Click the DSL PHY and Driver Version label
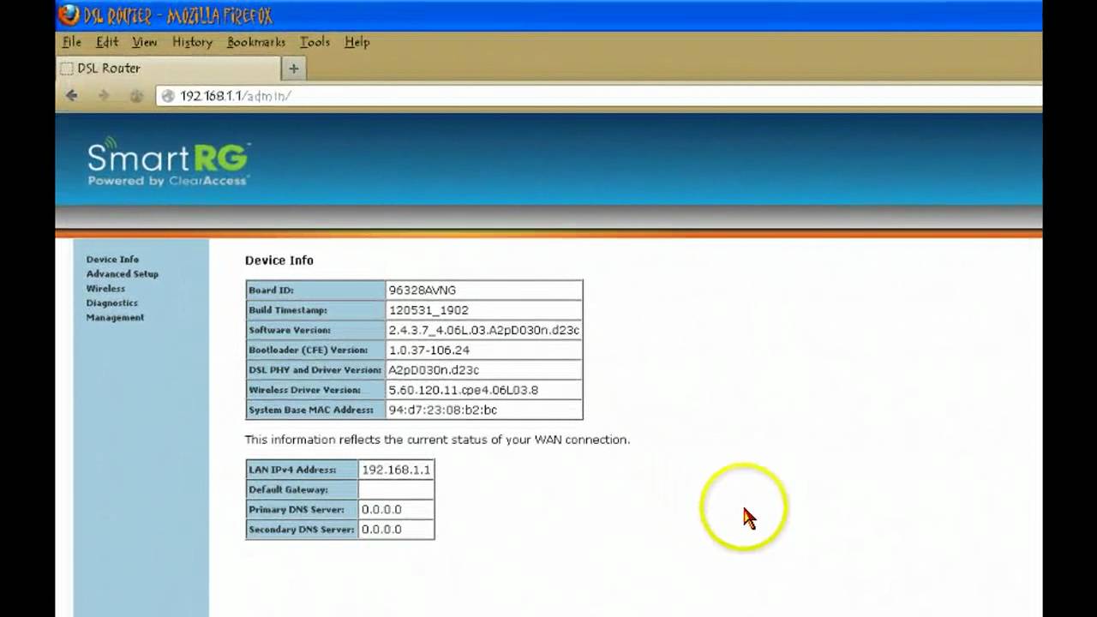This screenshot has height=617, width=1097. point(315,370)
